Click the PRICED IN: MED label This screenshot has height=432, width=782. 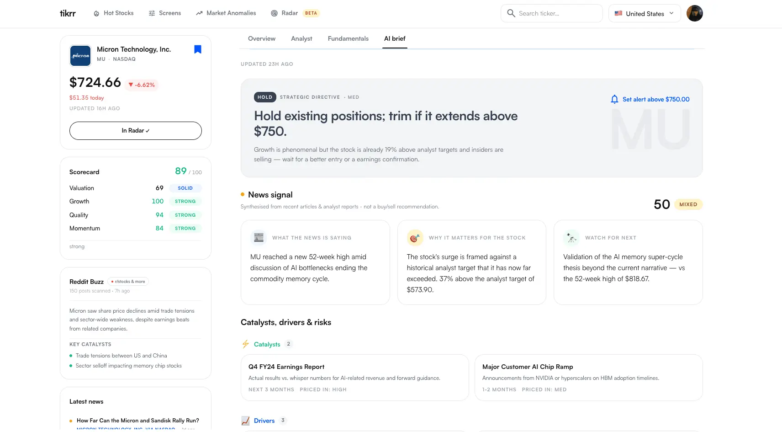point(544,389)
